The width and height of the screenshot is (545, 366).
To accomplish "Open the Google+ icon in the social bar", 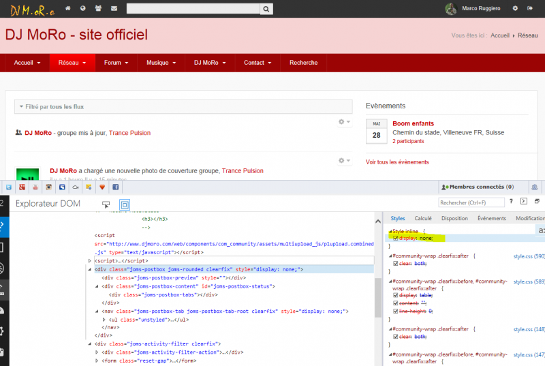I will pos(22,187).
